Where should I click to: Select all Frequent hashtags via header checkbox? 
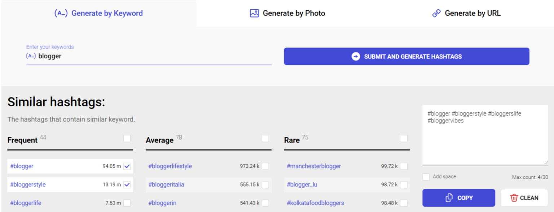[127, 138]
